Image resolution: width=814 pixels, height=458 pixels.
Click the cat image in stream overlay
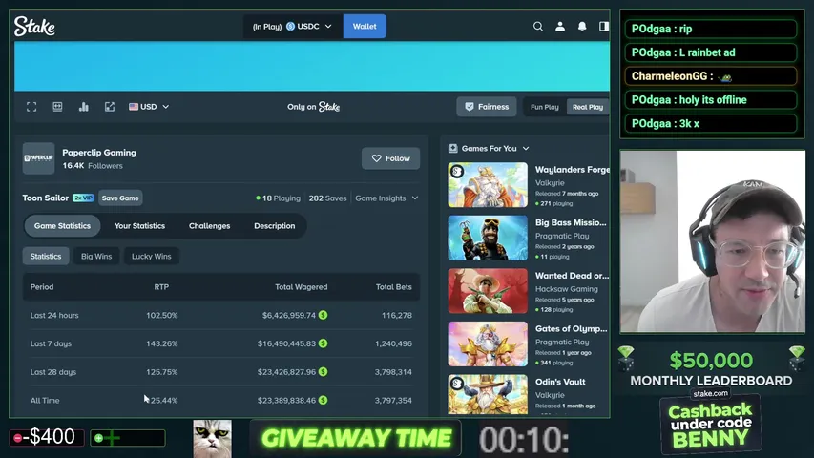click(x=212, y=439)
